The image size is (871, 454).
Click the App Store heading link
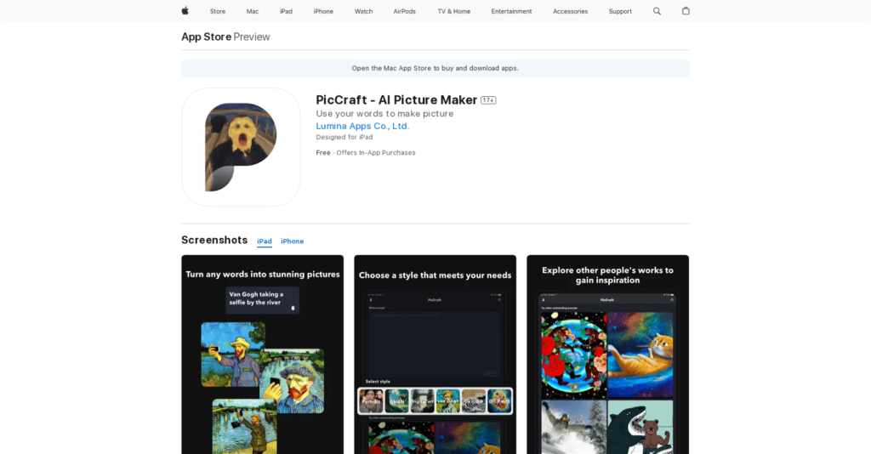(206, 37)
